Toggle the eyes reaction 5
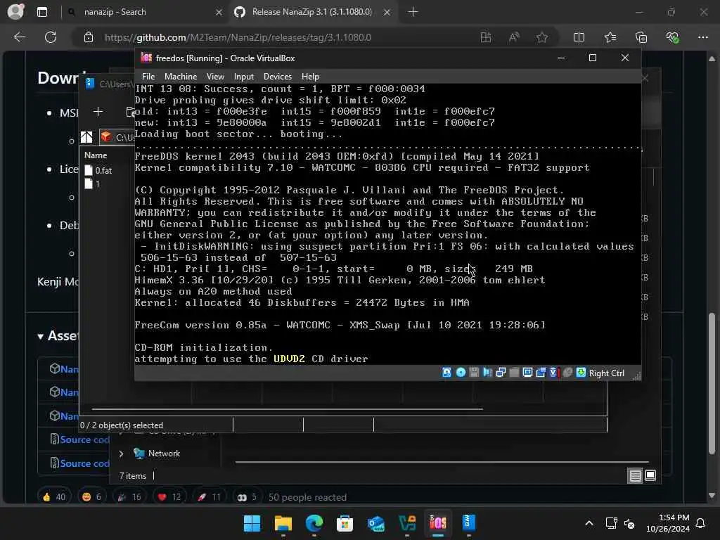This screenshot has width=720, height=540. pyautogui.click(x=247, y=497)
